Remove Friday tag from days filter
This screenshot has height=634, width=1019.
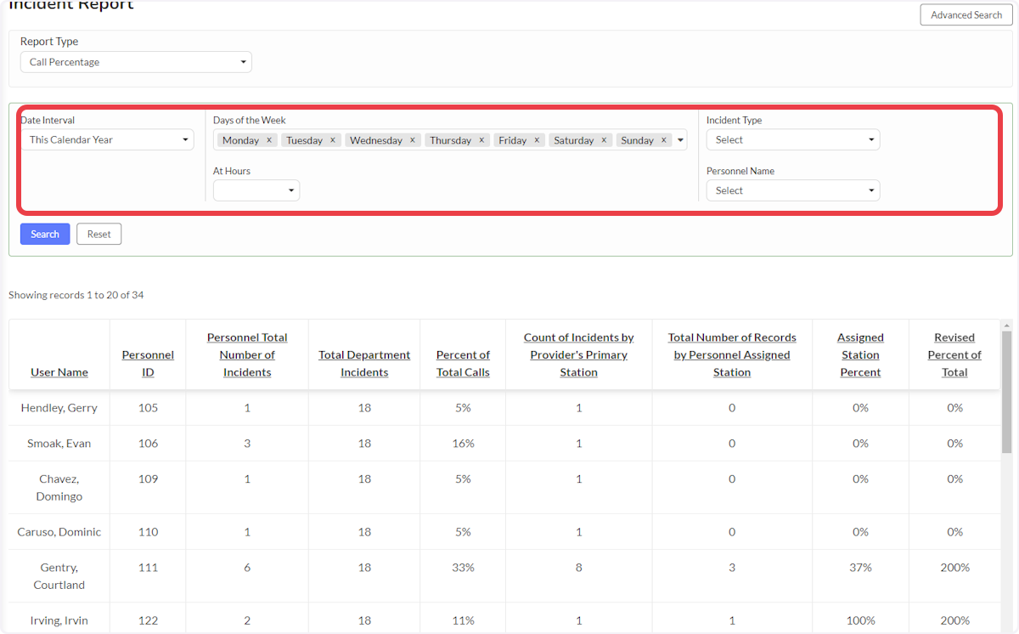[x=537, y=140]
